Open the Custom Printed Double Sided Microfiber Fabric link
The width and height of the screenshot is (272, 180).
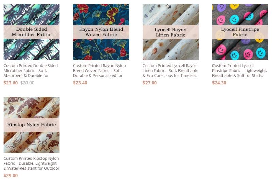click(31, 71)
